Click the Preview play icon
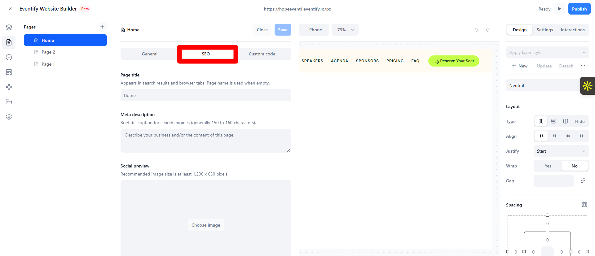 pos(560,9)
